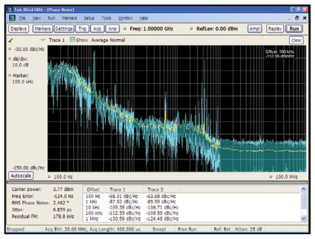Click the title bar Tek RSA6100A icon

pyautogui.click(x=10, y=10)
